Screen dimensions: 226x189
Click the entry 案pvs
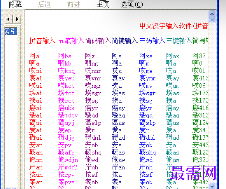[x=66, y=182]
